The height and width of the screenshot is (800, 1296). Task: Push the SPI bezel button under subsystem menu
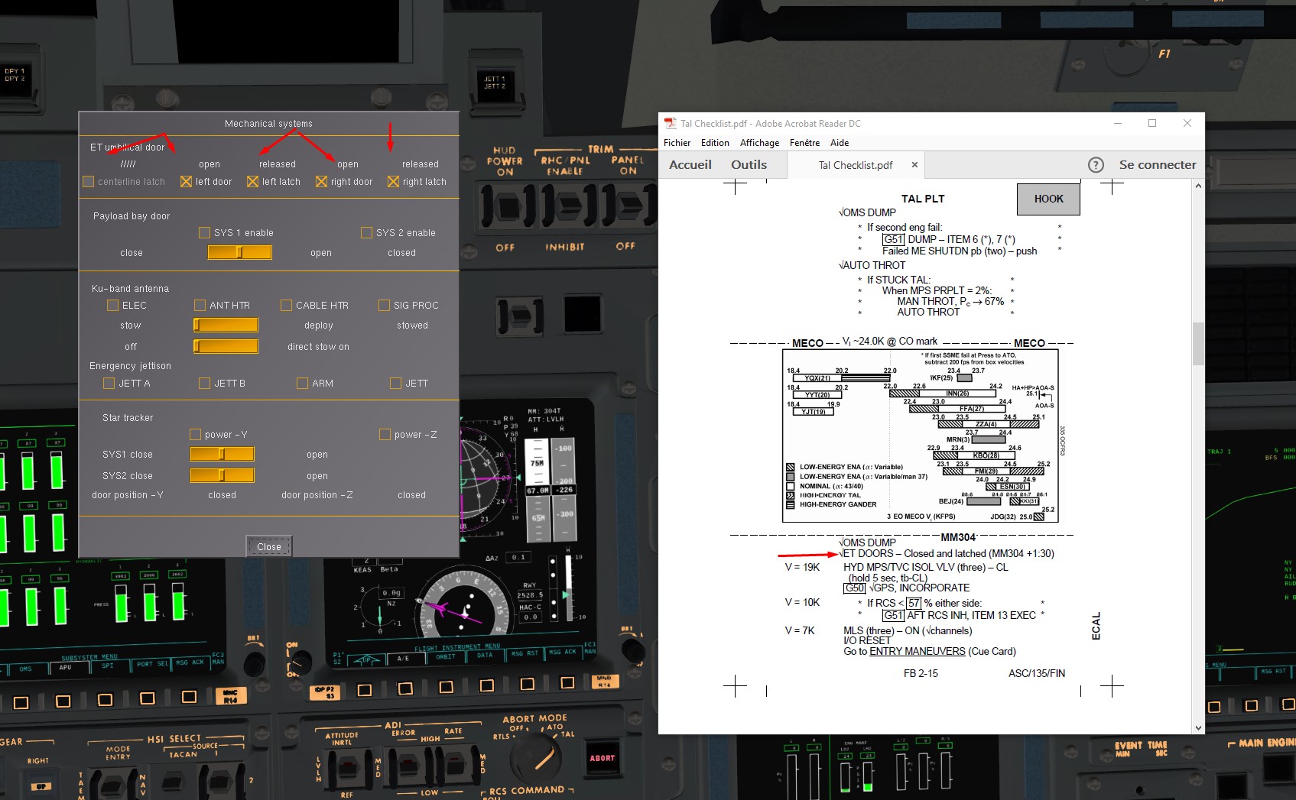coord(106,699)
